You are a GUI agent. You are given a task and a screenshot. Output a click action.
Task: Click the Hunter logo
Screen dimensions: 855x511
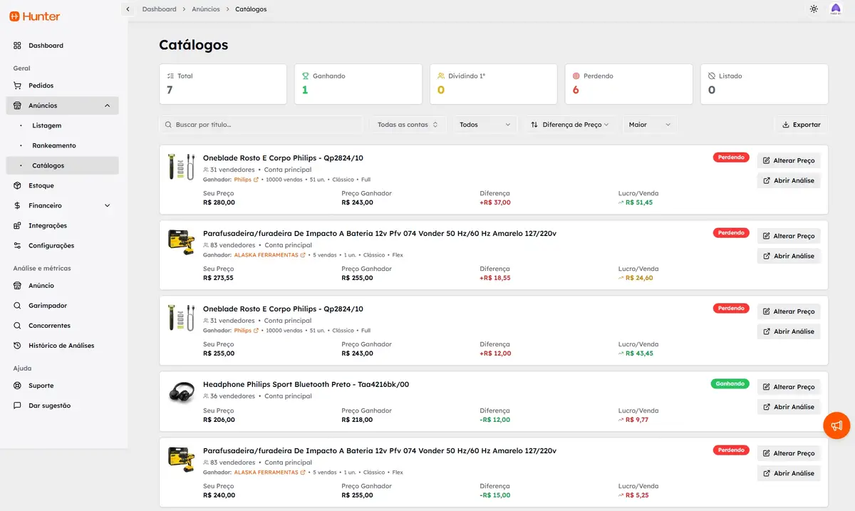point(34,16)
